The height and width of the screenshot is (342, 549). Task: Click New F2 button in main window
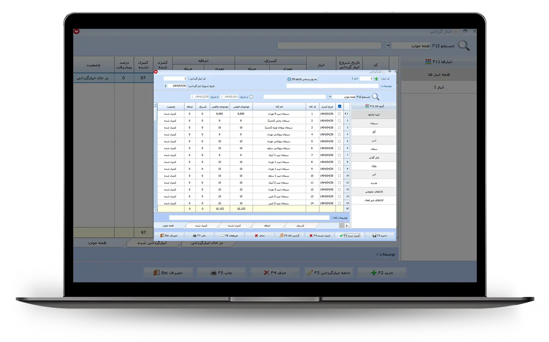pos(382,273)
